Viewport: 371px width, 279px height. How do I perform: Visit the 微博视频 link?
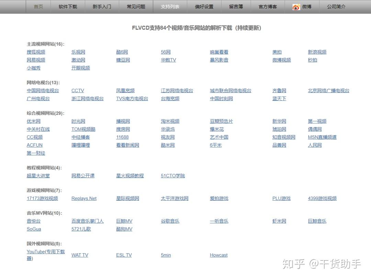click(281, 60)
